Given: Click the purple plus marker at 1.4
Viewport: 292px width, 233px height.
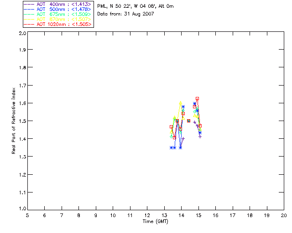Looking at the screenshot, I should tap(183, 138).
